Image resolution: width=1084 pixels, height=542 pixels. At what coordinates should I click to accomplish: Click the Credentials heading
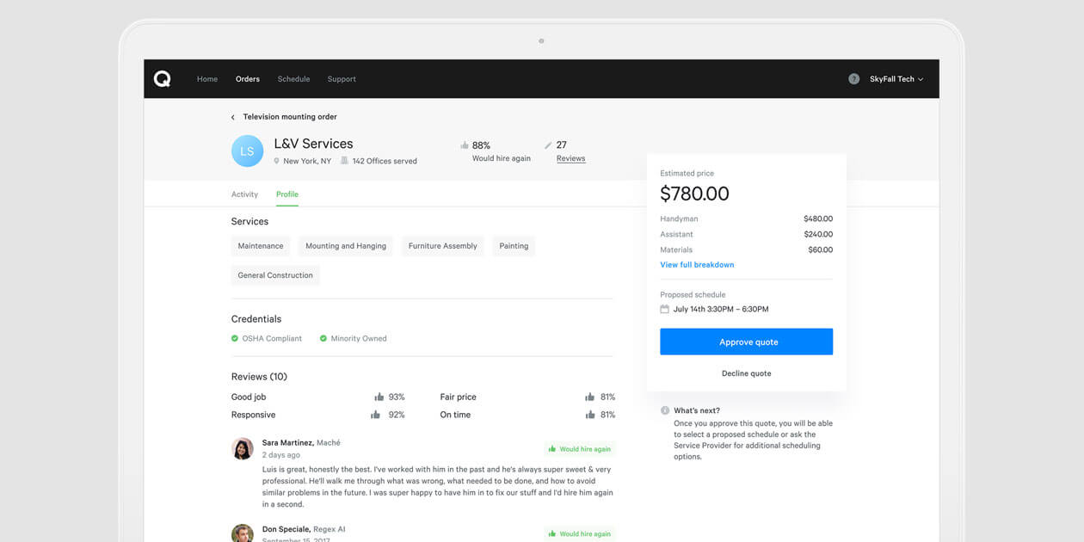coord(256,319)
